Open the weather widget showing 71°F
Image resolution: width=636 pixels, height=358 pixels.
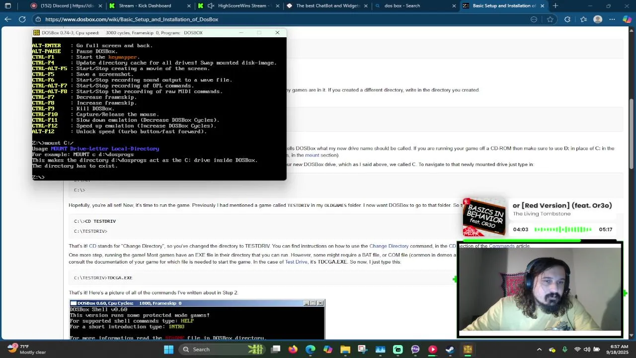27,350
